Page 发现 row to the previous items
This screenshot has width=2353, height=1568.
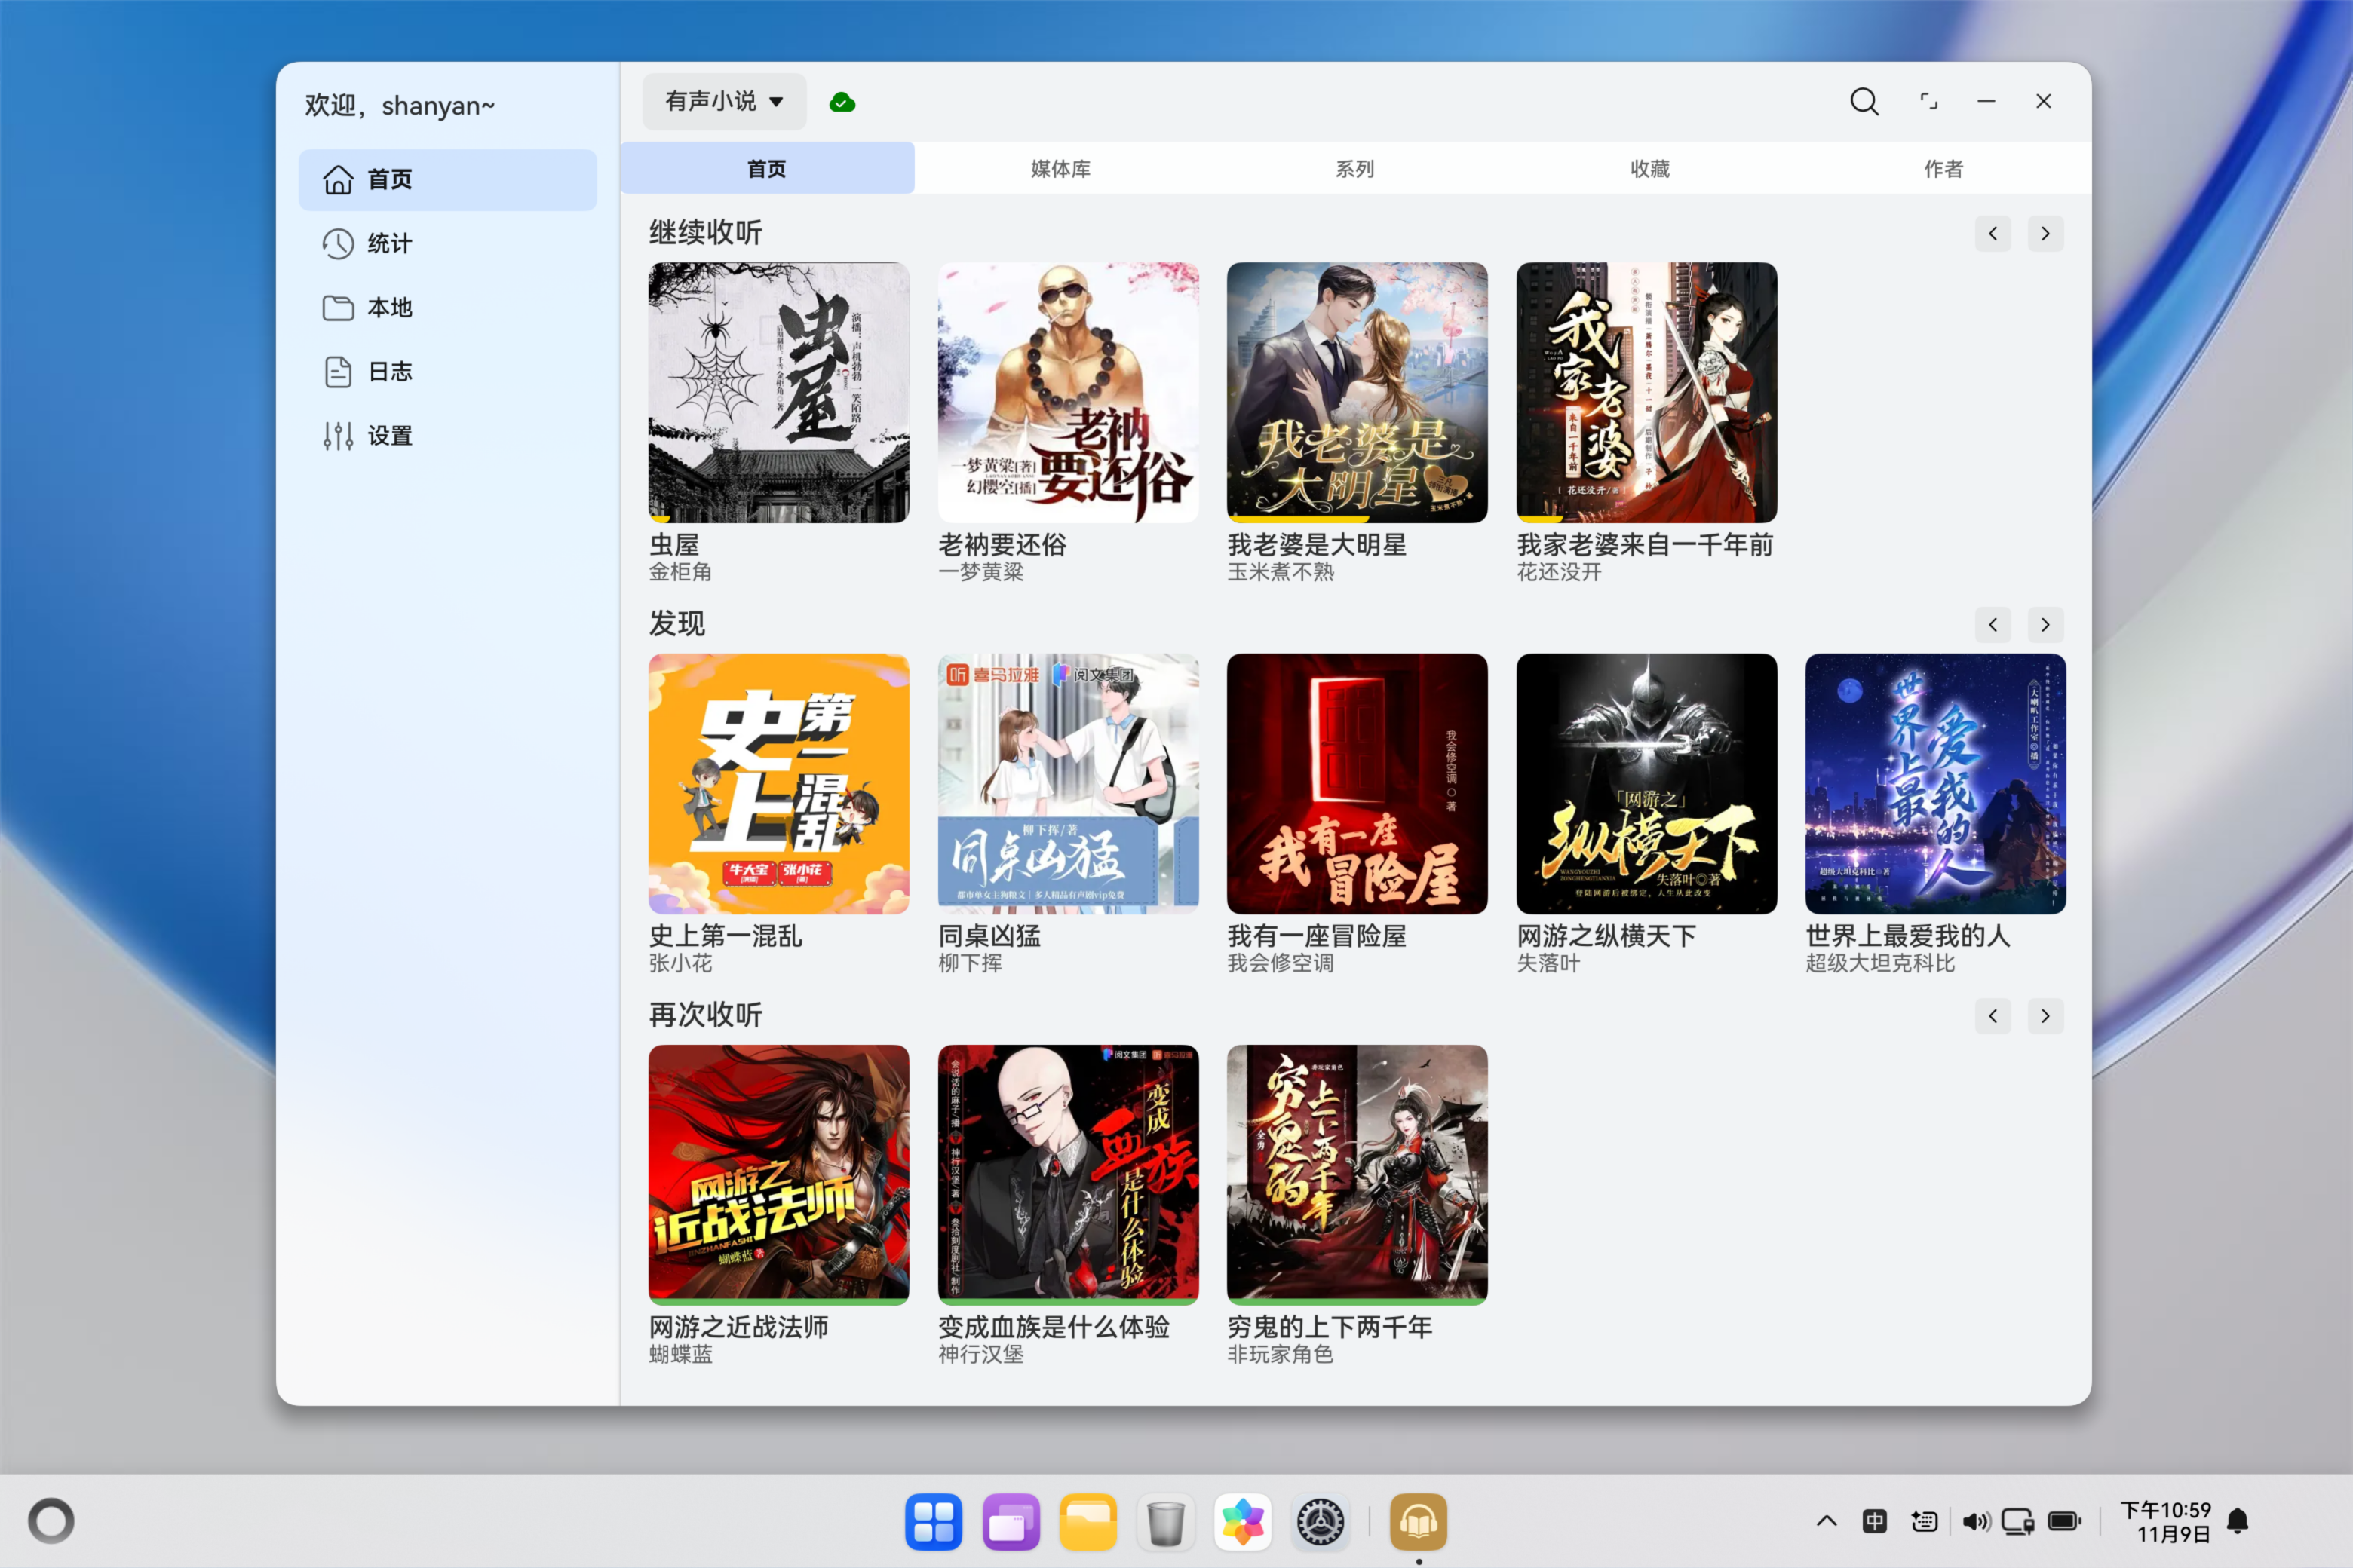tap(1993, 625)
